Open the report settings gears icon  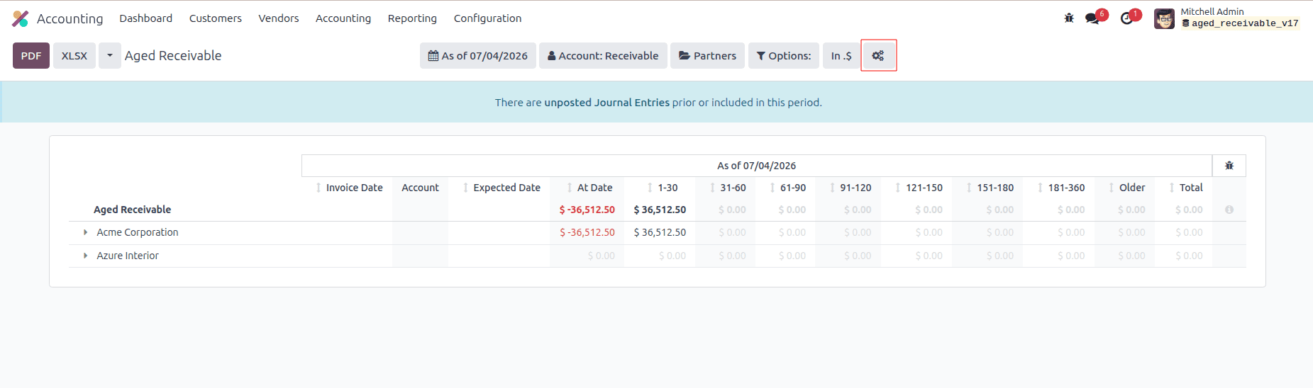click(878, 55)
